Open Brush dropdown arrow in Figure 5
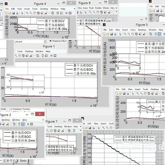165x165 pixels. (147, 34)
